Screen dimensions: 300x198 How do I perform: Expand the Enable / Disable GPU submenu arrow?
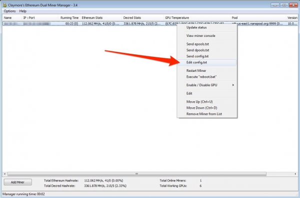[x=233, y=85]
